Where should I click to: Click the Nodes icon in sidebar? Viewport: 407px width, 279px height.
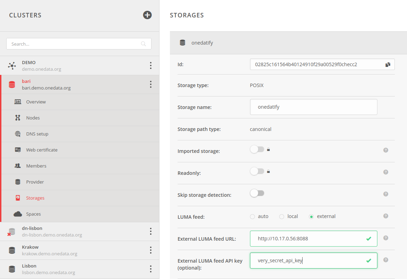[x=18, y=118]
